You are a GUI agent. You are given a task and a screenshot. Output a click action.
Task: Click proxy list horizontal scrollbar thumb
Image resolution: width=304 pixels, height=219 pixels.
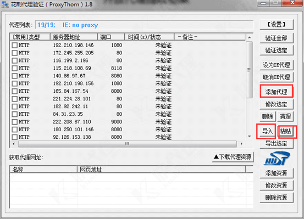[128, 144]
